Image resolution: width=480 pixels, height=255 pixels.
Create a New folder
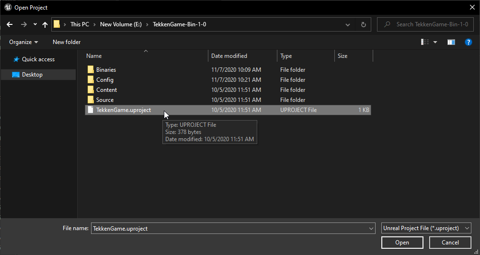point(67,42)
